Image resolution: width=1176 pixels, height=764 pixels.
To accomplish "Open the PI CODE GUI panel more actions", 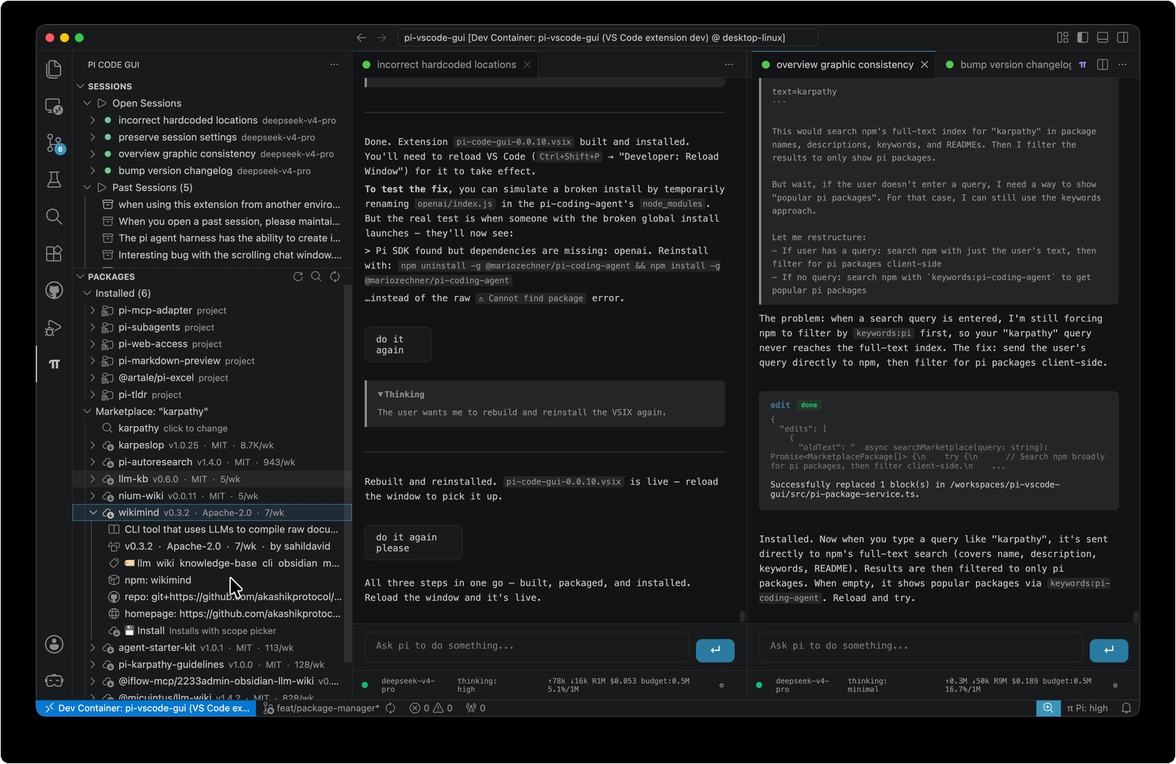I will pos(334,65).
